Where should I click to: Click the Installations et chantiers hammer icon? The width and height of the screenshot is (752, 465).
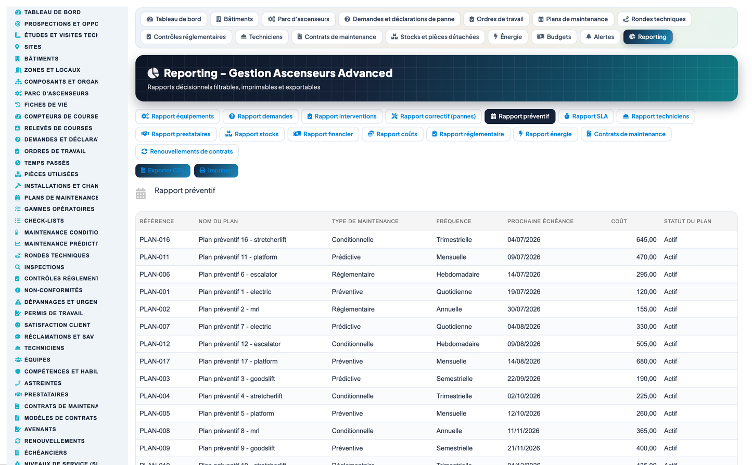click(18, 186)
